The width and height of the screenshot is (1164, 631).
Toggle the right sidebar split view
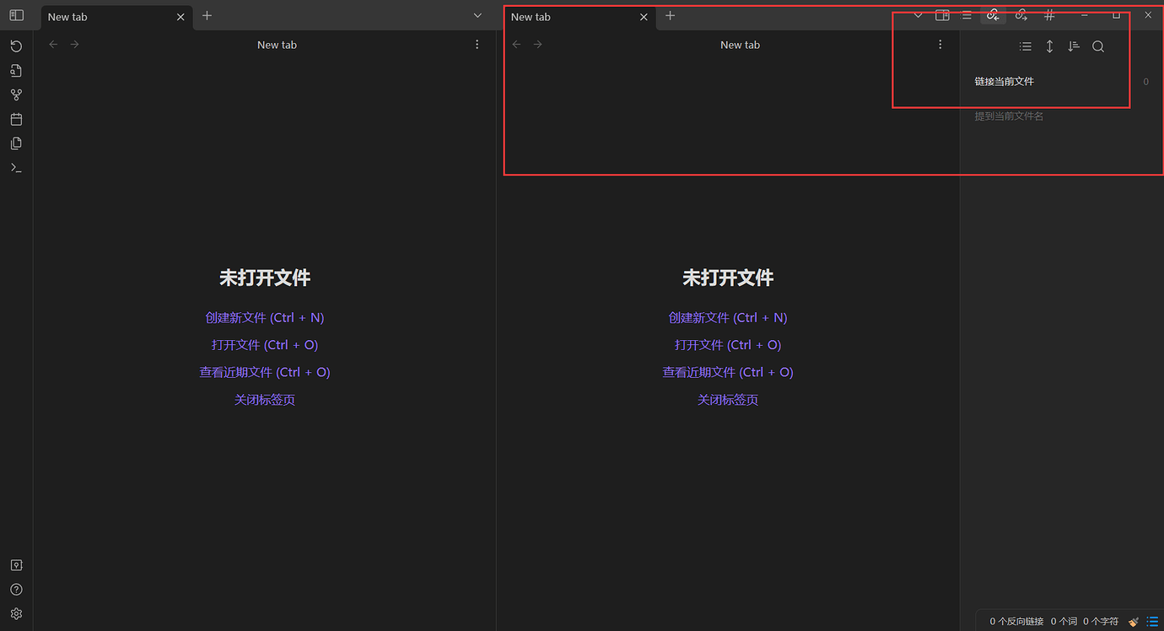point(942,15)
